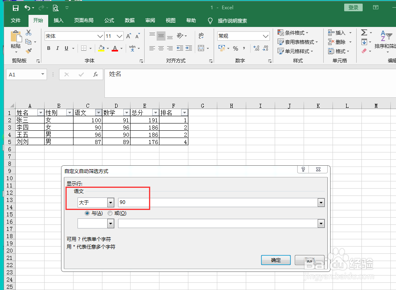This screenshot has height=290, width=396.
Task: Click the second empty filter value field
Action: click(x=218, y=224)
